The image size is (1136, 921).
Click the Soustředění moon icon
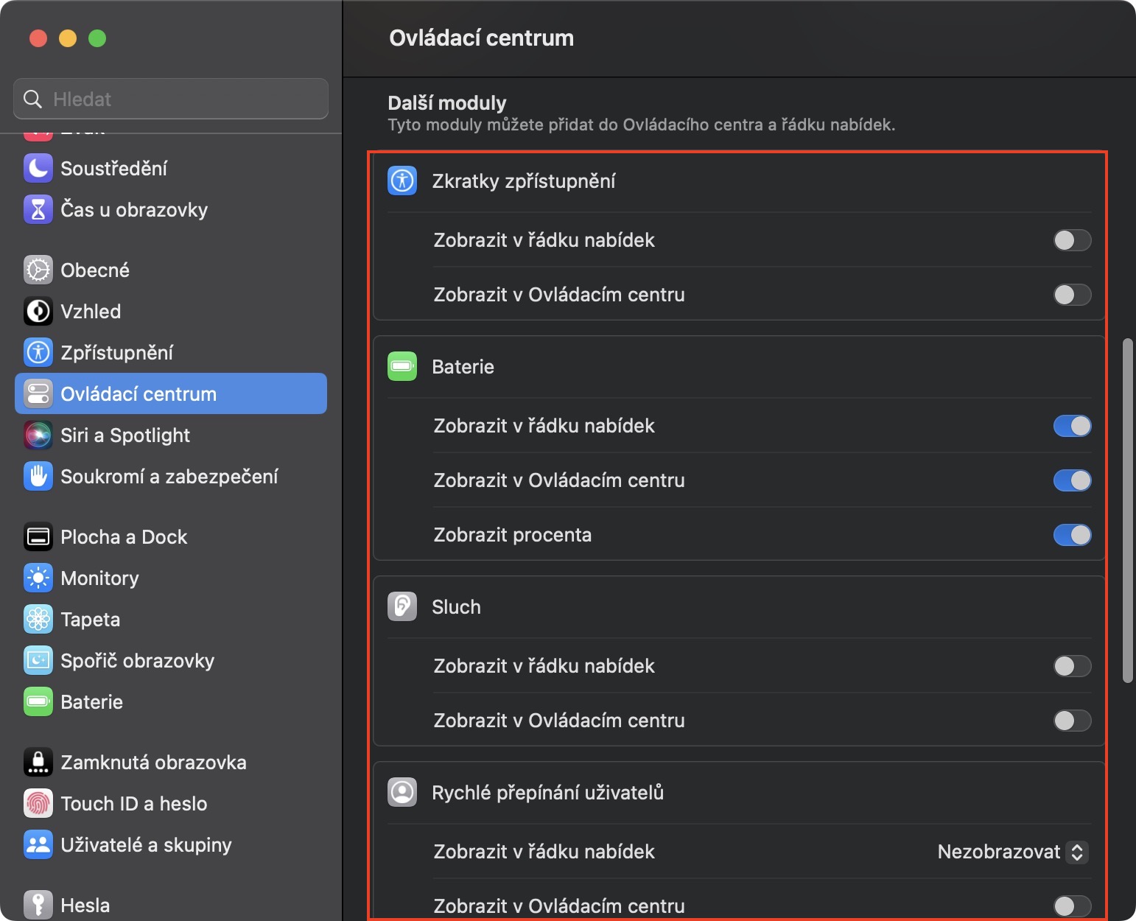click(x=38, y=168)
